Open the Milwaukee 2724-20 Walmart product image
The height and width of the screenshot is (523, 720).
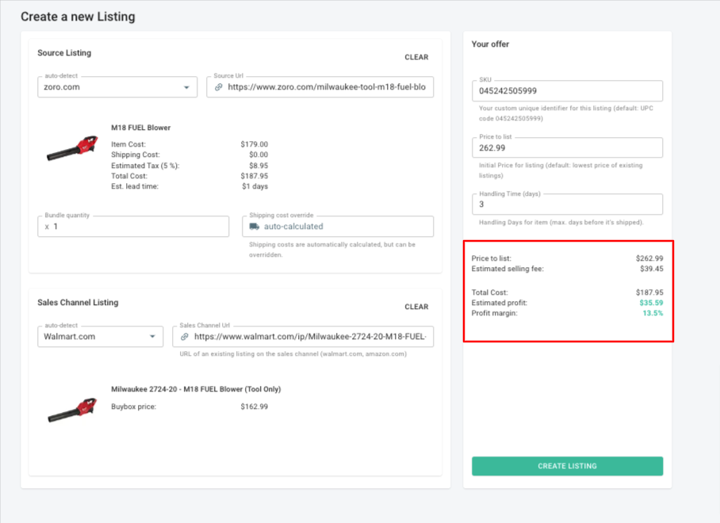click(72, 408)
